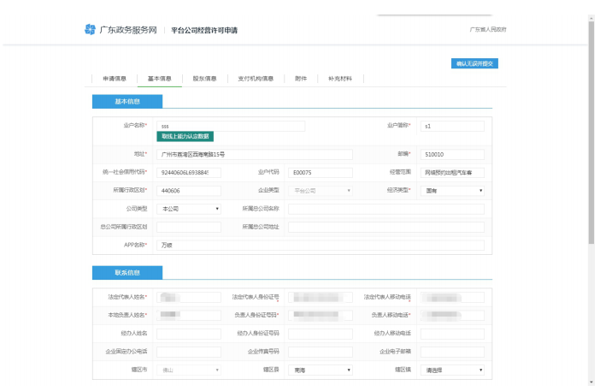606x391 pixels.
Task: Click the 经办人姓名 input field
Action: tap(188, 334)
